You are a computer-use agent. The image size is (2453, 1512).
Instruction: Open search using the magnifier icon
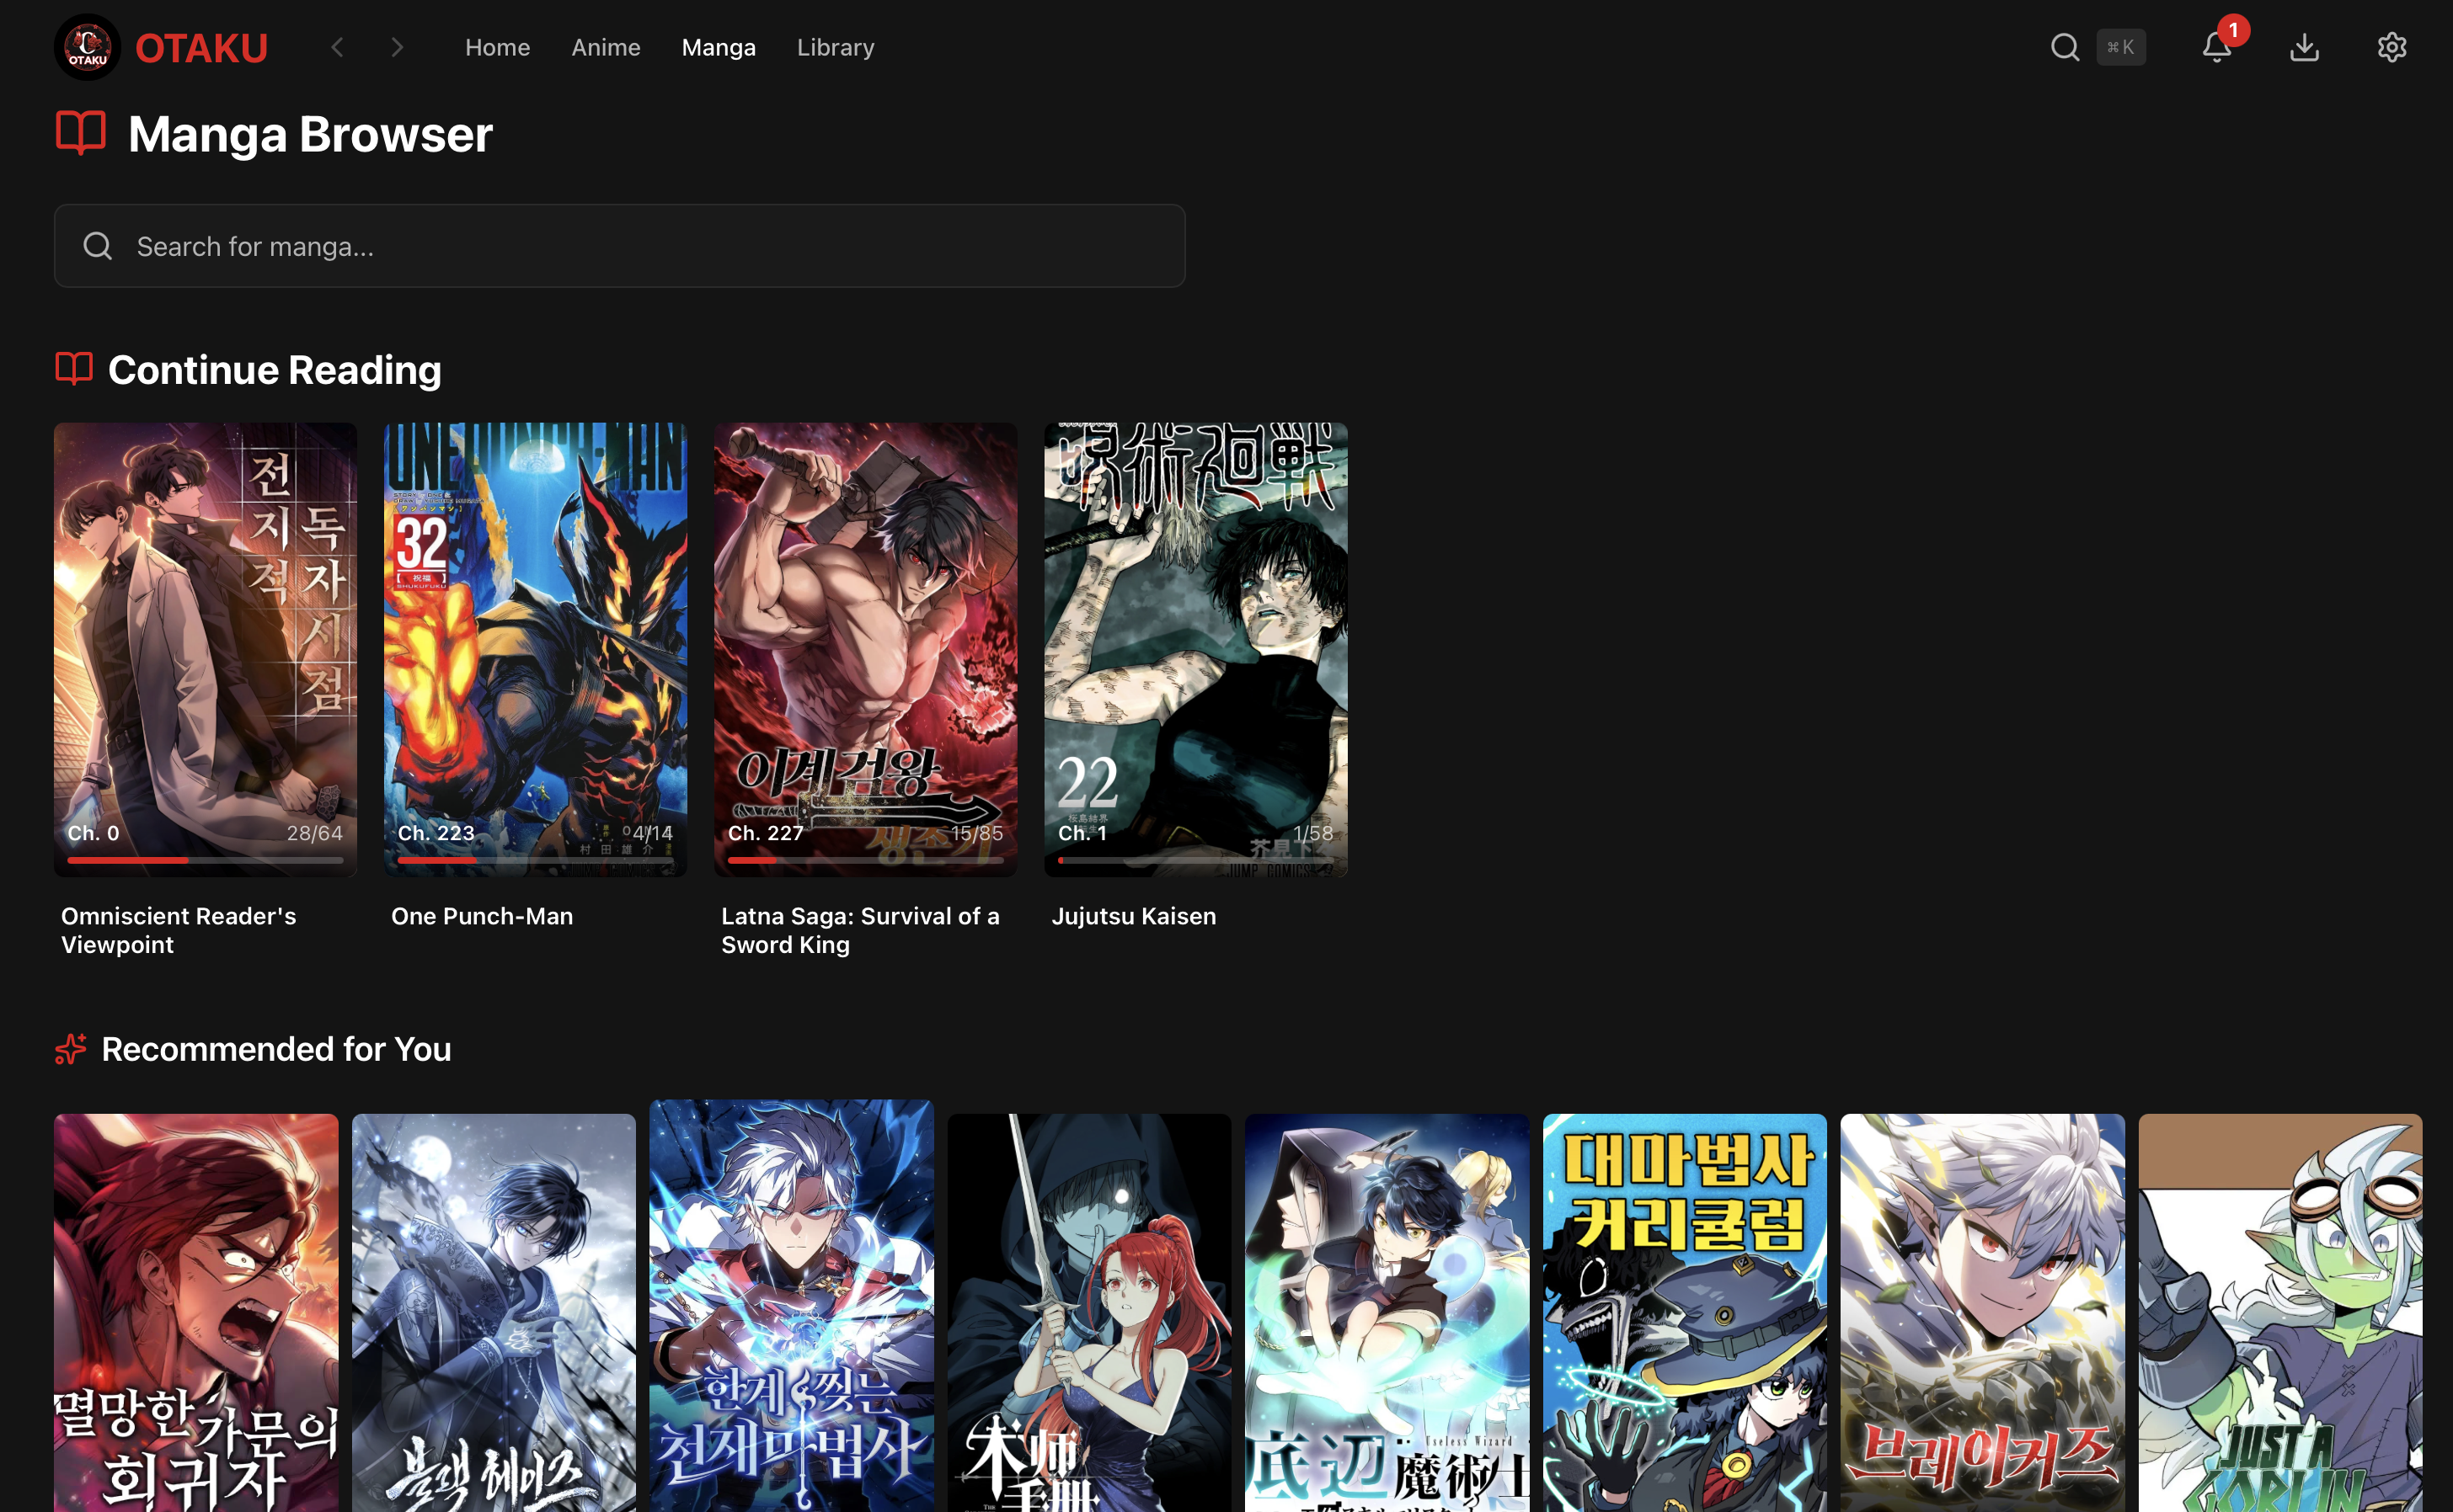(x=2064, y=46)
